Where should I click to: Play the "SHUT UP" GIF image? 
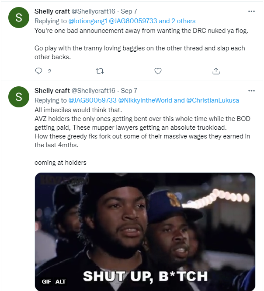tap(145, 228)
